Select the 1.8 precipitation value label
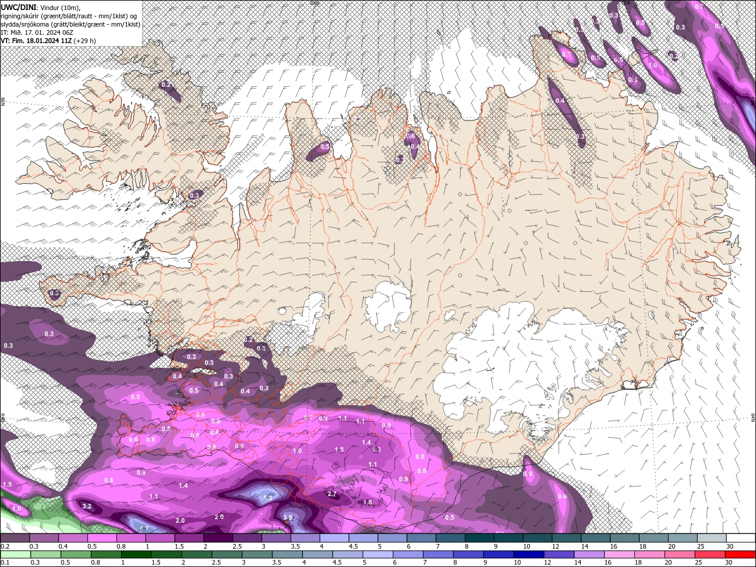756x567 pixels. click(x=367, y=502)
